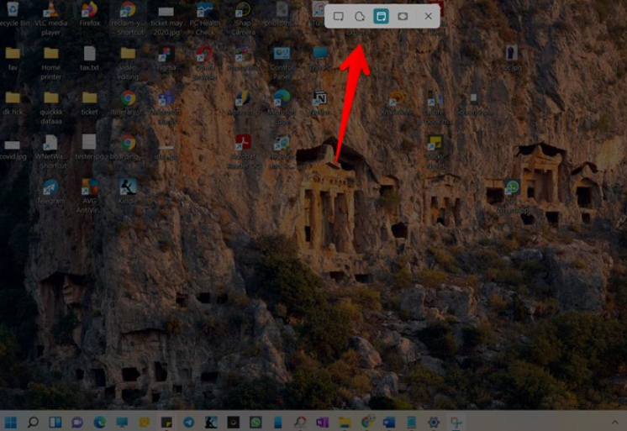Select covid.jpg file on desktop

(x=13, y=148)
